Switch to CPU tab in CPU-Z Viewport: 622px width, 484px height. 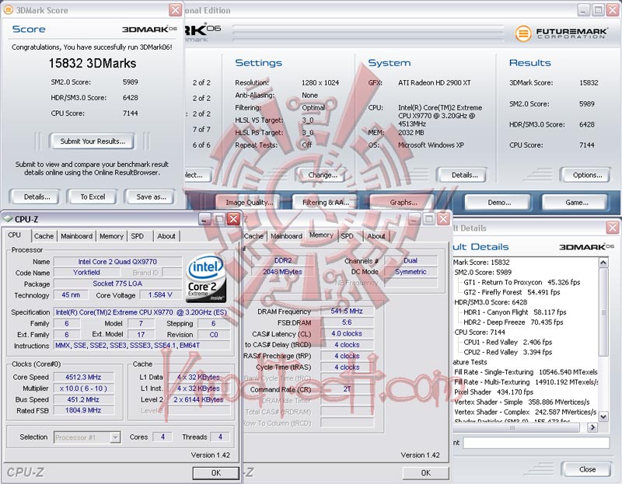[x=15, y=235]
